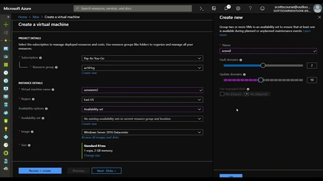Open Subscriptions yellow key icon
323x181 pixels.
click(x=6, y=129)
